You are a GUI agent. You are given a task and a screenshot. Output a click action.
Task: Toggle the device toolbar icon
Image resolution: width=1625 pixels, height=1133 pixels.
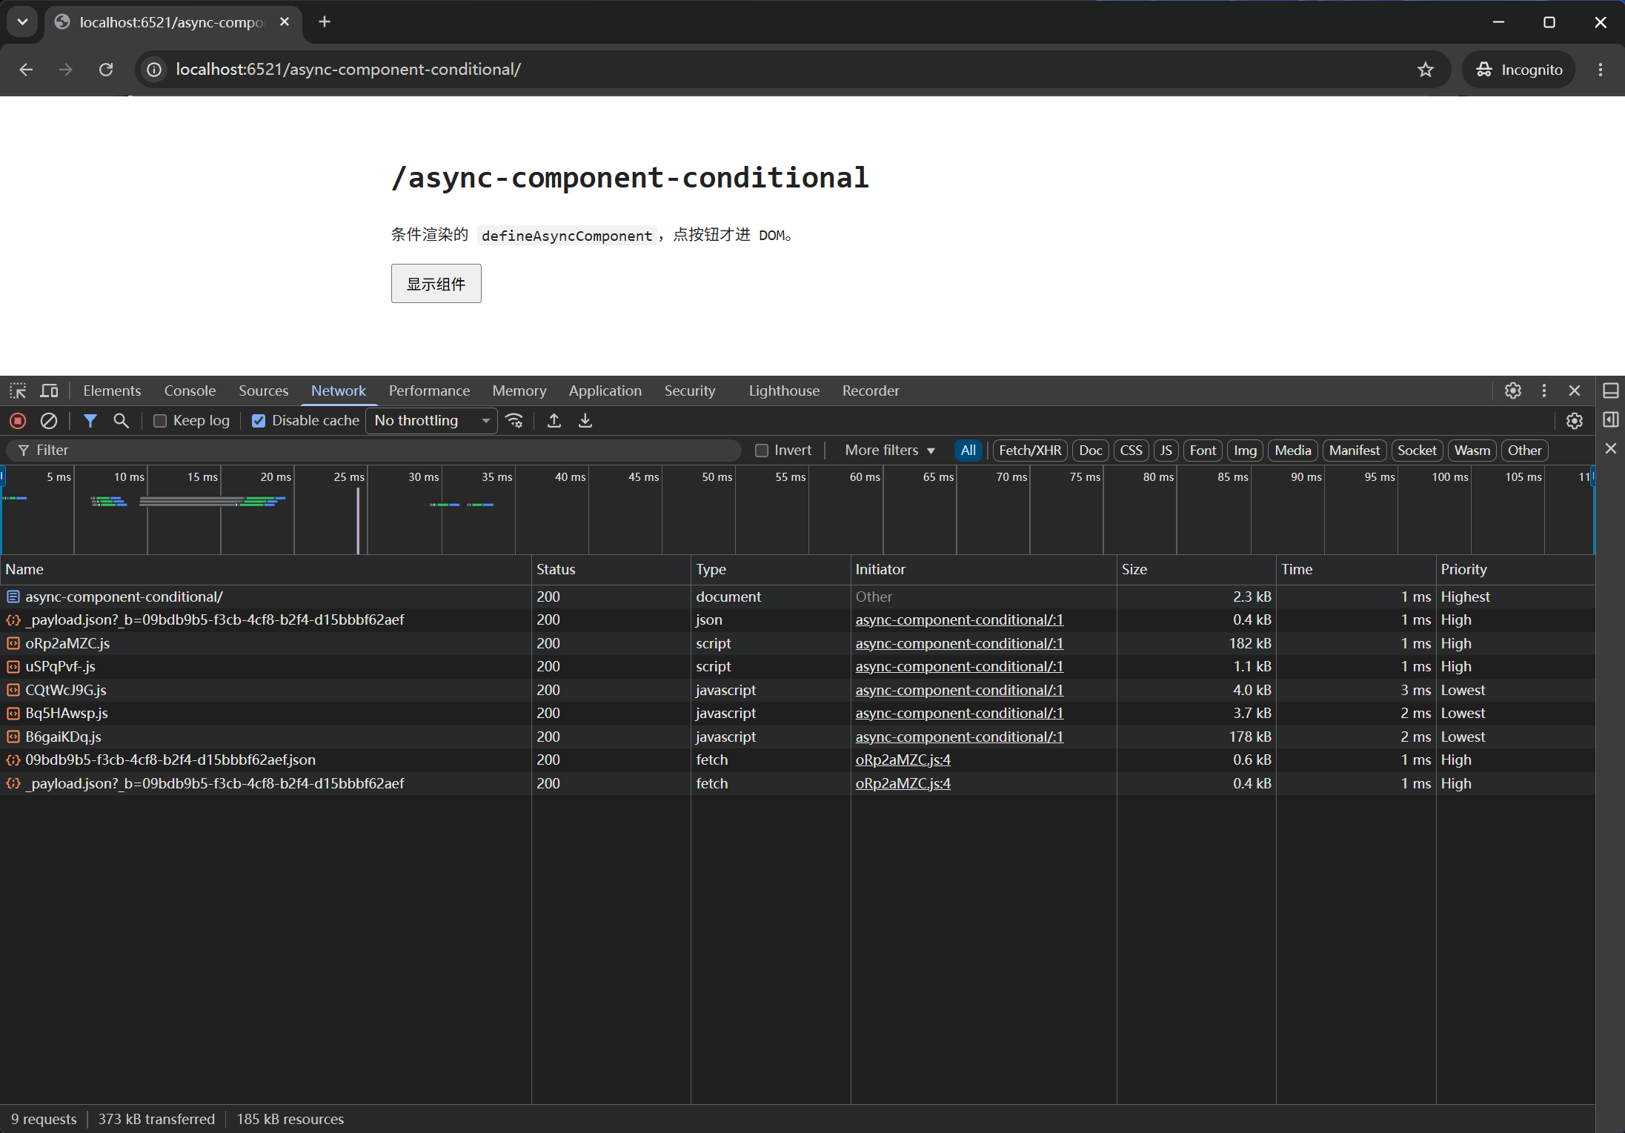(50, 391)
